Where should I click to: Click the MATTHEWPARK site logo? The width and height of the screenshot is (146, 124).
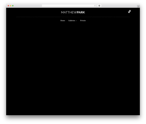[73, 12]
